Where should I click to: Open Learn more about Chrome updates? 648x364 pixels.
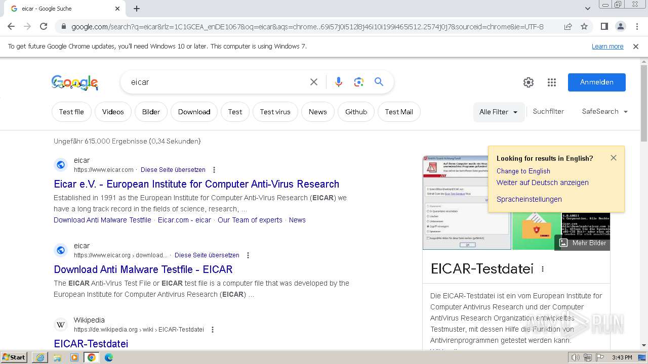click(x=607, y=46)
